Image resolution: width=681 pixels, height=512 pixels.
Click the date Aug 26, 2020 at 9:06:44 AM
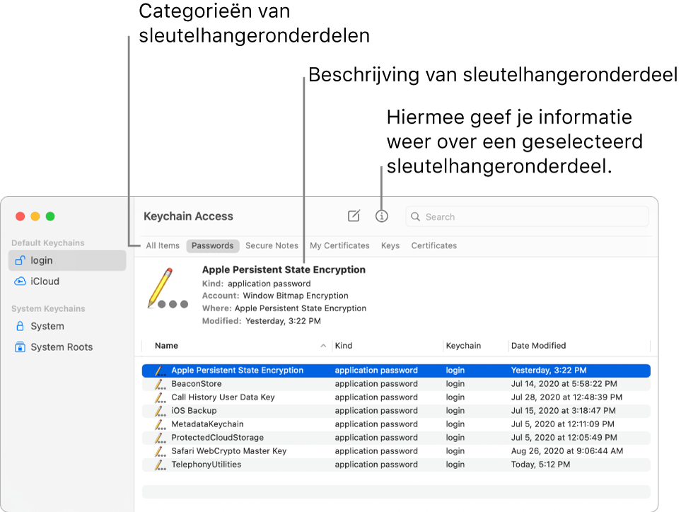coord(566,451)
